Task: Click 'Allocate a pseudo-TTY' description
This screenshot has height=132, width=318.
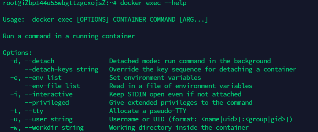Action: click(147, 111)
